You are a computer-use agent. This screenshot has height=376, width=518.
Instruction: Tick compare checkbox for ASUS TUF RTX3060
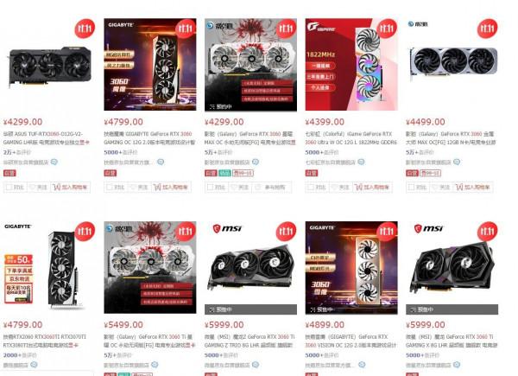[9, 188]
